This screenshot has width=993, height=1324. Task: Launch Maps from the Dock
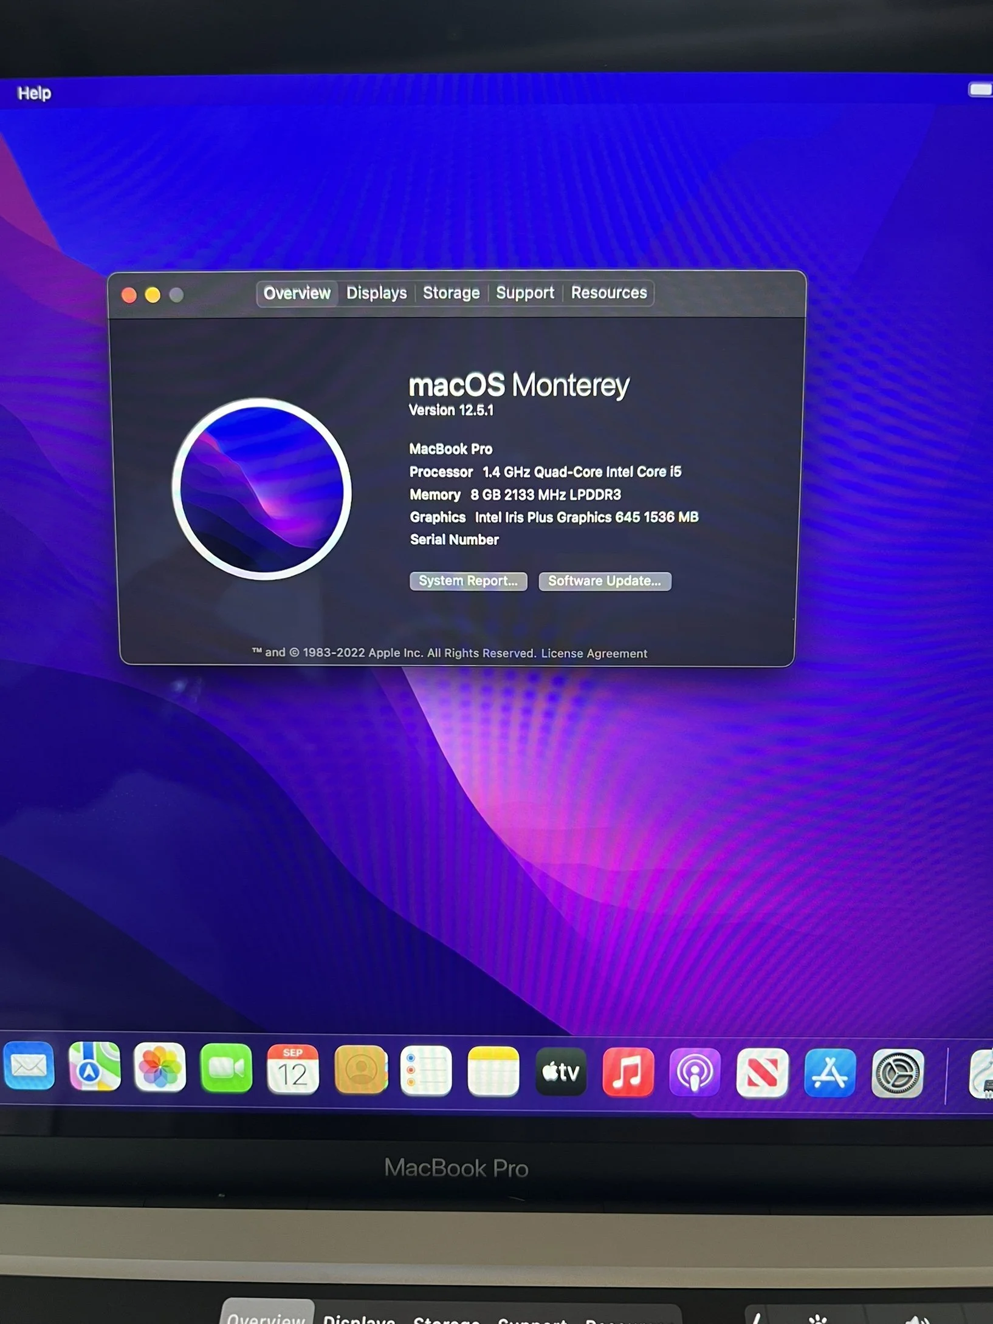pos(95,1066)
